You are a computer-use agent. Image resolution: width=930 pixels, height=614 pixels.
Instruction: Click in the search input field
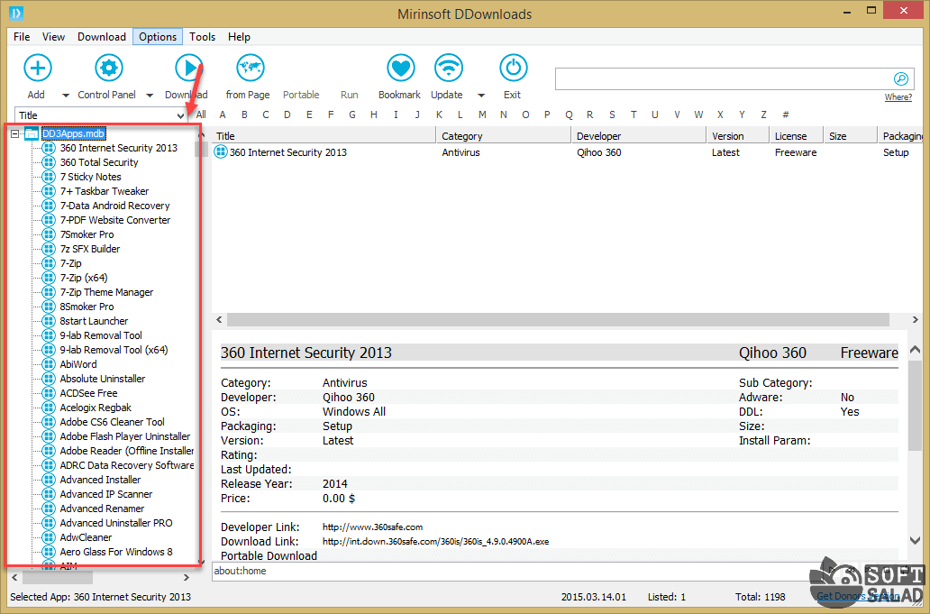(721, 79)
